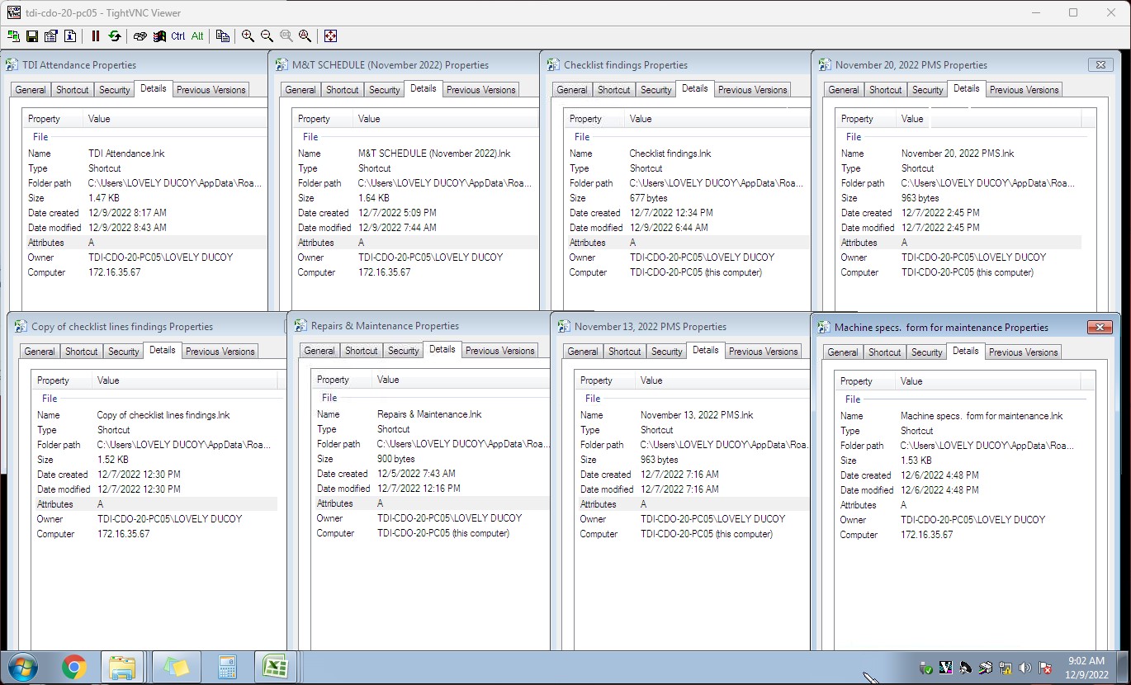Open the Calculator taskbar icon
The height and width of the screenshot is (685, 1131).
coord(227,667)
